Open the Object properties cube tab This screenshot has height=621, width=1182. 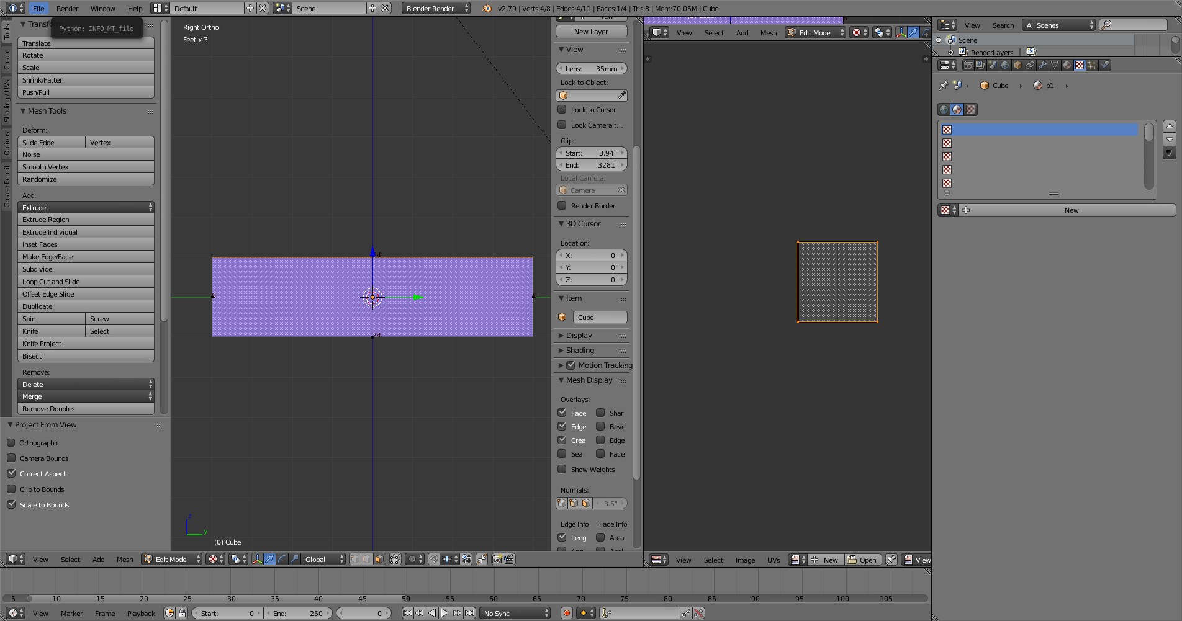(x=1017, y=65)
